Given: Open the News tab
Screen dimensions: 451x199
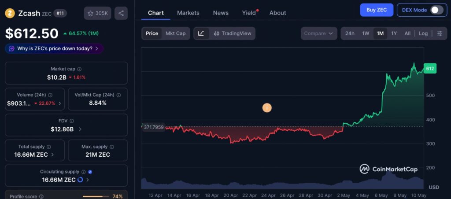Looking at the screenshot, I should pos(221,13).
